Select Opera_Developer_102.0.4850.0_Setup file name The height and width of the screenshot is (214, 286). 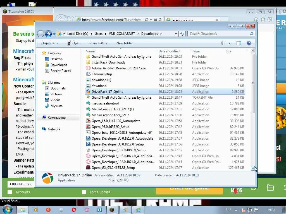coord(118,150)
